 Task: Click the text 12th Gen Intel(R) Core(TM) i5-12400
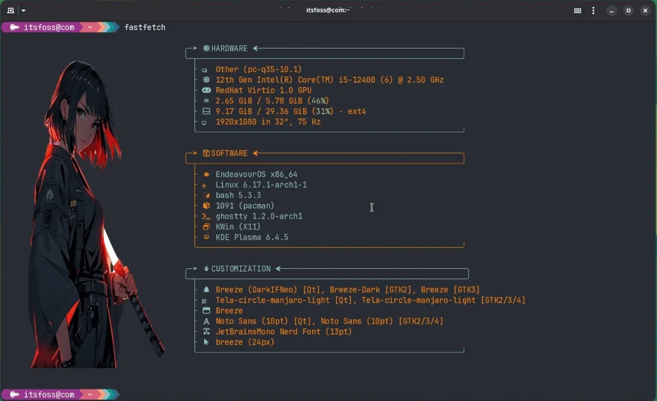[296, 79]
